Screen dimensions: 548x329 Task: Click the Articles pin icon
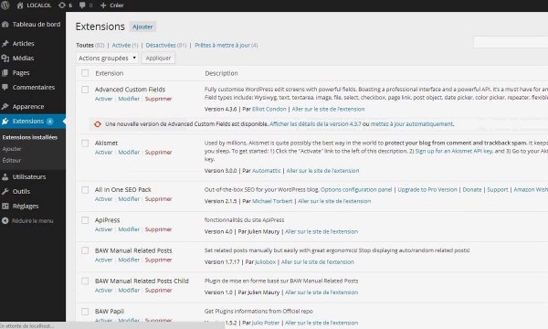[x=5, y=43]
